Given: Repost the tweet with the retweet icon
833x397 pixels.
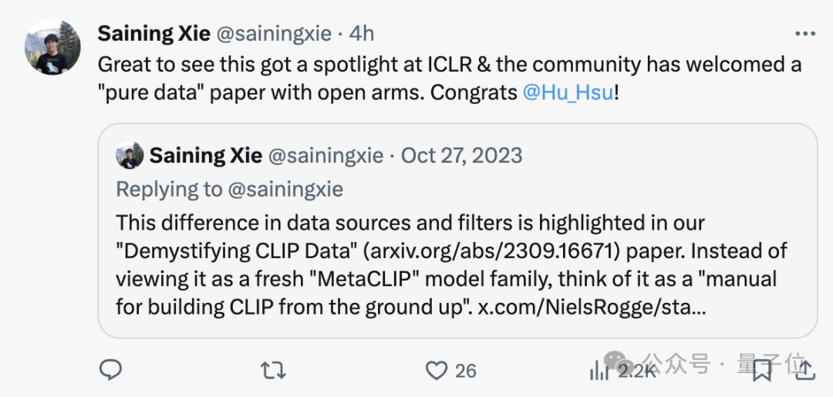Looking at the screenshot, I should 273,371.
